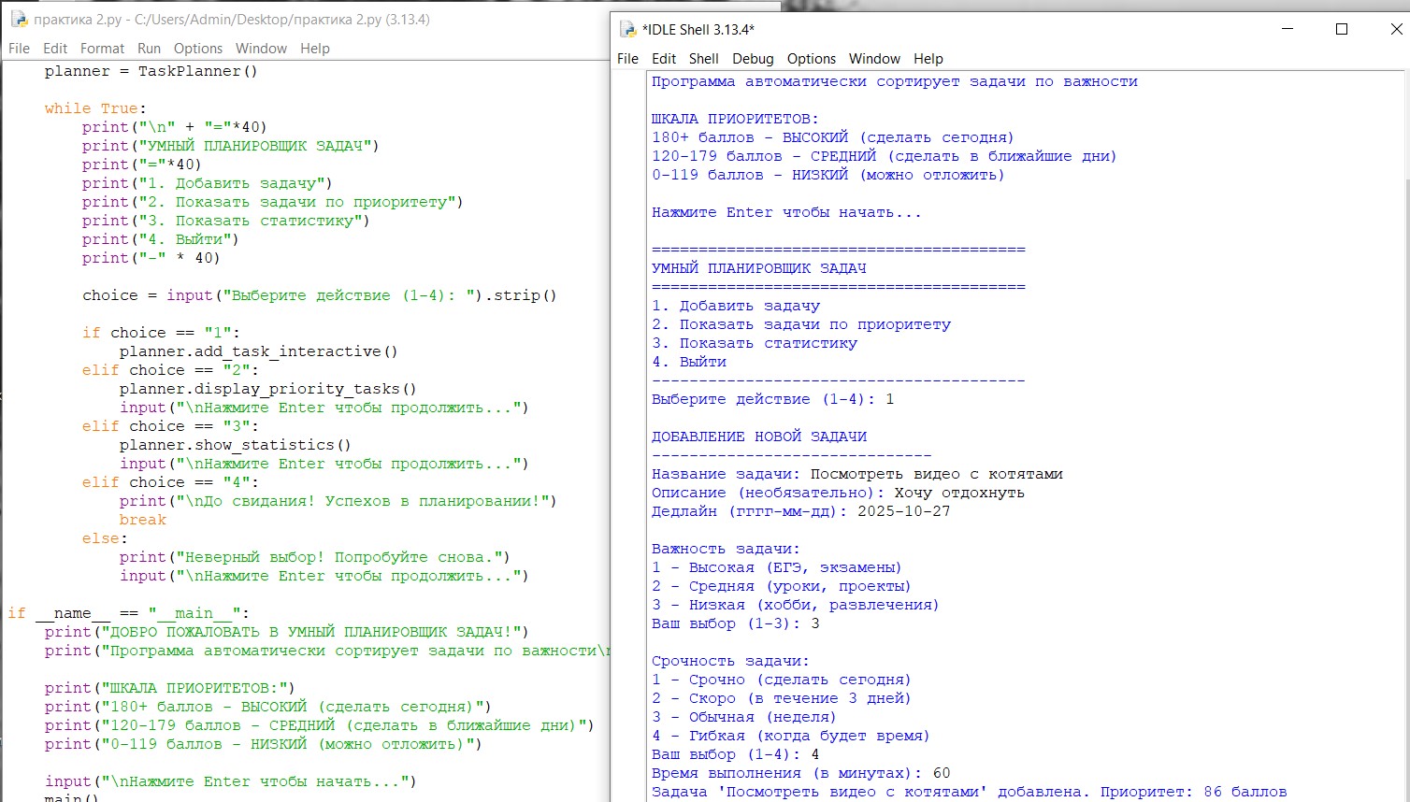
Task: Open the Options menu in IDLE Shell
Action: [811, 59]
